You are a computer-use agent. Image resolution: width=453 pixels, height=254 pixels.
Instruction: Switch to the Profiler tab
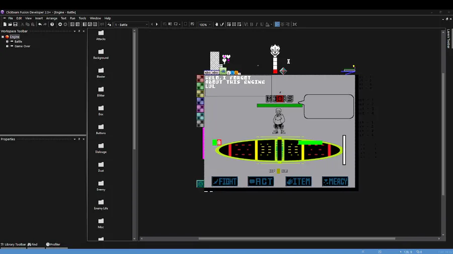pyautogui.click(x=53, y=244)
